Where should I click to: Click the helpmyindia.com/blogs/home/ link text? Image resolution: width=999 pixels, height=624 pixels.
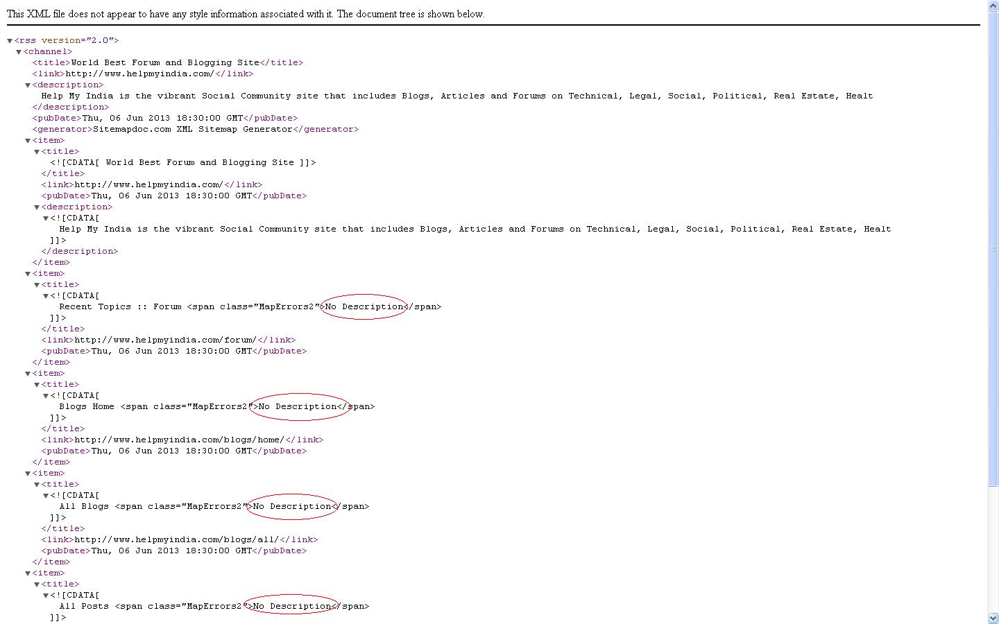tap(179, 440)
